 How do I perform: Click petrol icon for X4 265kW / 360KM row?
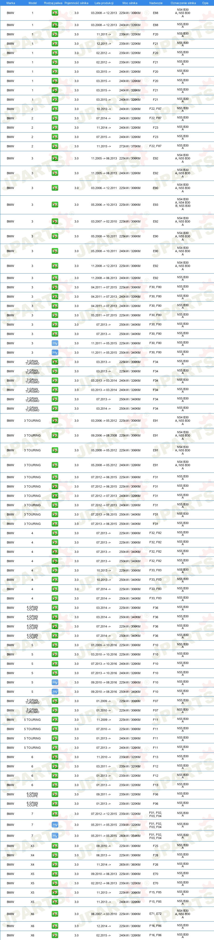coord(55,865)
